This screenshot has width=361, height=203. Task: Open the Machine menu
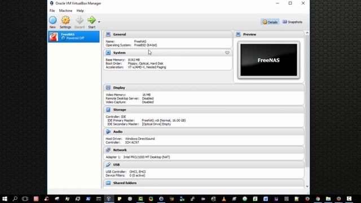coord(65,11)
